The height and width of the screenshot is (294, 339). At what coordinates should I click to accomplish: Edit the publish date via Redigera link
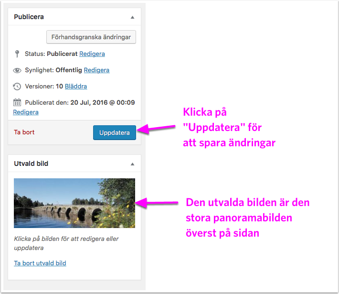[x=26, y=112]
